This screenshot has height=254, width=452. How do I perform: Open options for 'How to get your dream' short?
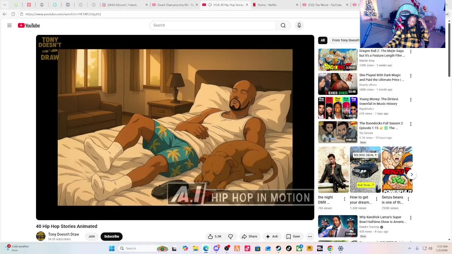tap(376, 199)
